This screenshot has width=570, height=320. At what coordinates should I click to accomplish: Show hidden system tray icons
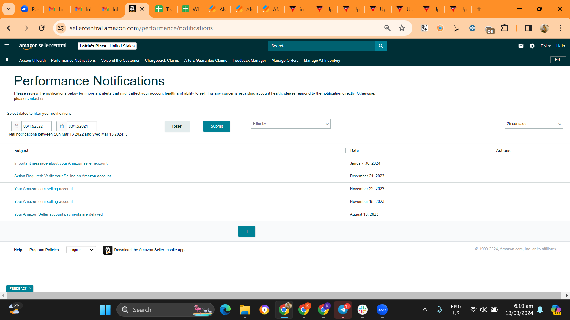pyautogui.click(x=425, y=310)
